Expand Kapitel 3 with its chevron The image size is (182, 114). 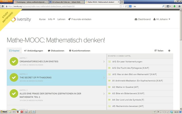click(x=104, y=94)
